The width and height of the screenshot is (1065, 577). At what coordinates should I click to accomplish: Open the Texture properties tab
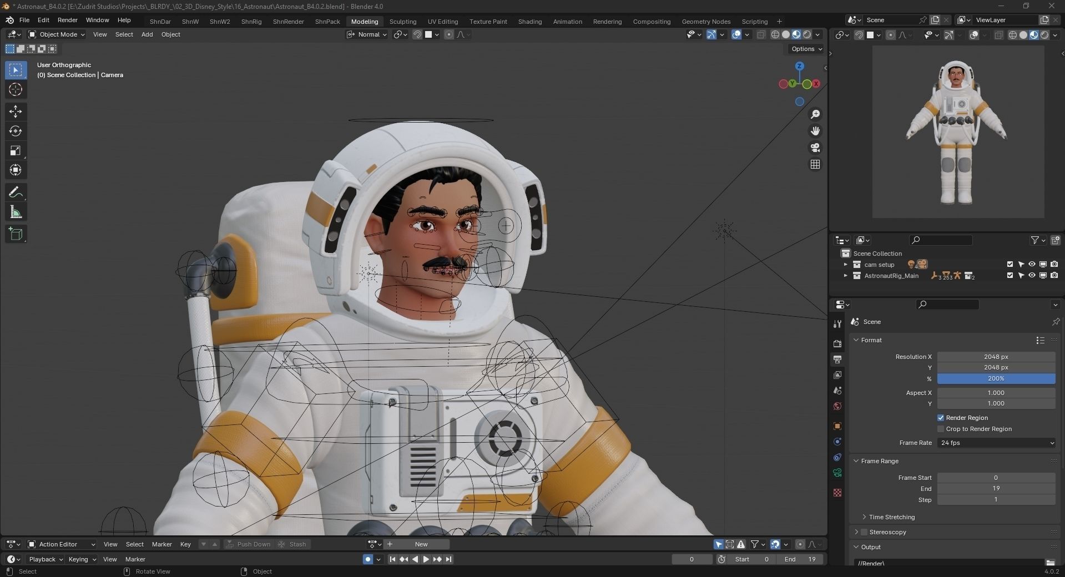coord(837,493)
